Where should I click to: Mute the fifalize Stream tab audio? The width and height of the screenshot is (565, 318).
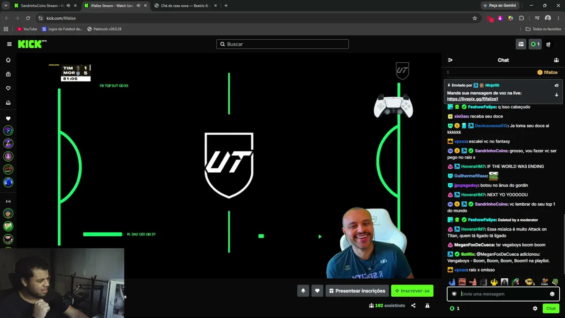[138, 6]
